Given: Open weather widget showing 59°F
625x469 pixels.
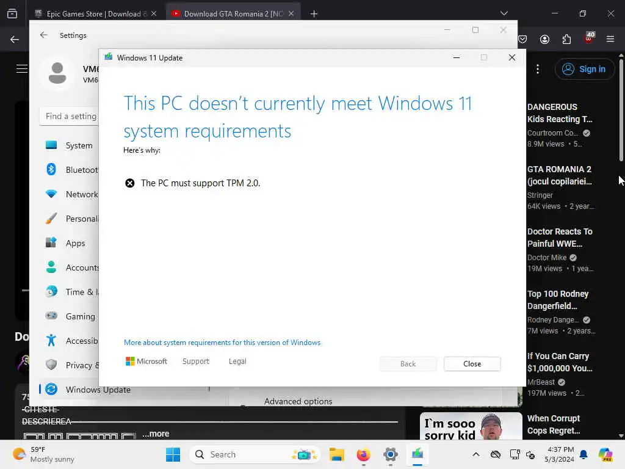Looking at the screenshot, I should click(44, 454).
